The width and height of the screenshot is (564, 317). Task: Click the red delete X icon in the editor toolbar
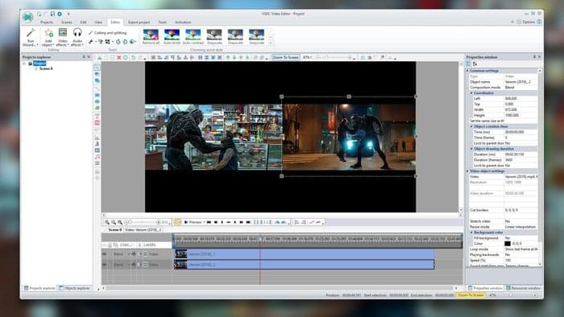click(118, 57)
